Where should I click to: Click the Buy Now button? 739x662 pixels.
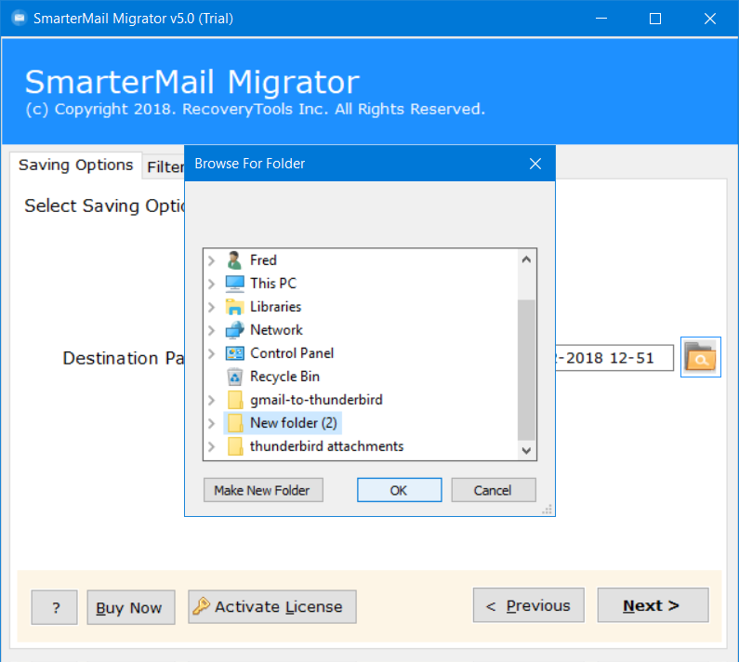[130, 607]
